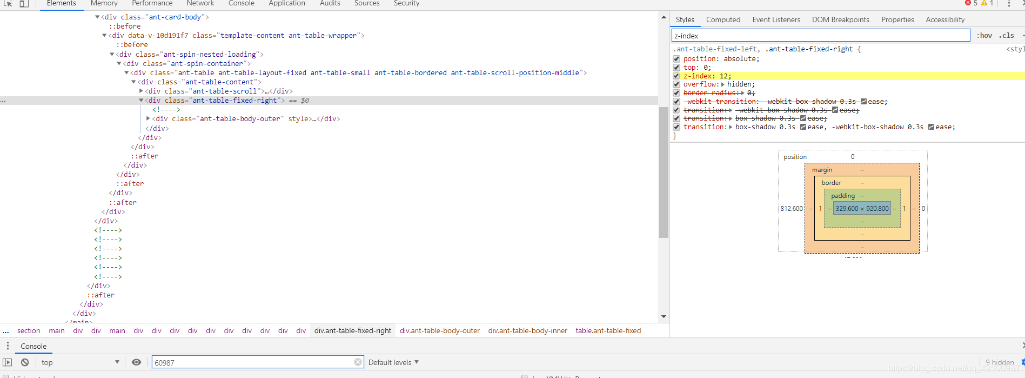Click the box model margin label

coord(822,170)
